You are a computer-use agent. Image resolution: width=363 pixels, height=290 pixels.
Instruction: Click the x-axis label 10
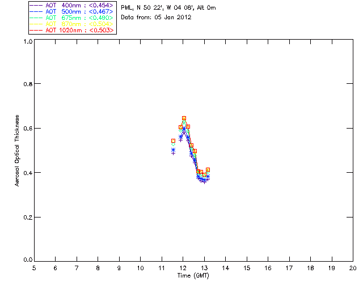click(x=140, y=268)
